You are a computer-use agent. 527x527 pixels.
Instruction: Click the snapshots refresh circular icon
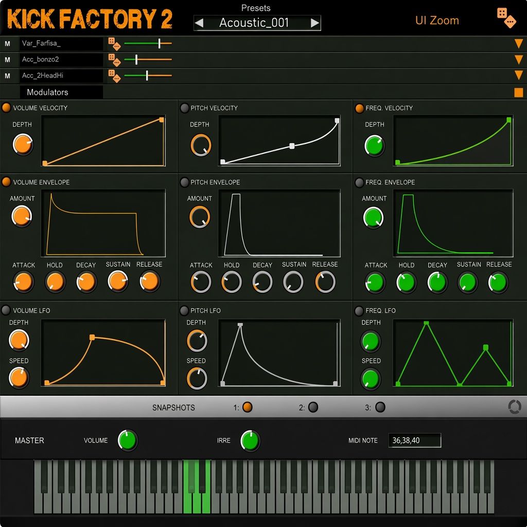click(x=515, y=407)
